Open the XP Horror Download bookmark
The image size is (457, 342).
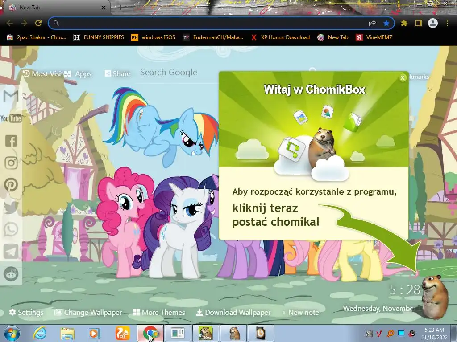(280, 37)
